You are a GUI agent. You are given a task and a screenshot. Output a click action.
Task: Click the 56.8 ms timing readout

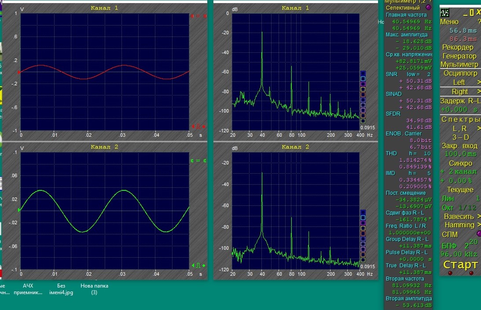(x=463, y=31)
